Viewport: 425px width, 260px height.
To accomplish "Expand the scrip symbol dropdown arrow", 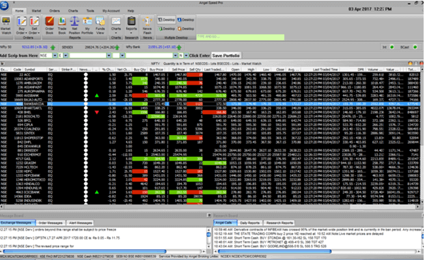I will pos(109,55).
